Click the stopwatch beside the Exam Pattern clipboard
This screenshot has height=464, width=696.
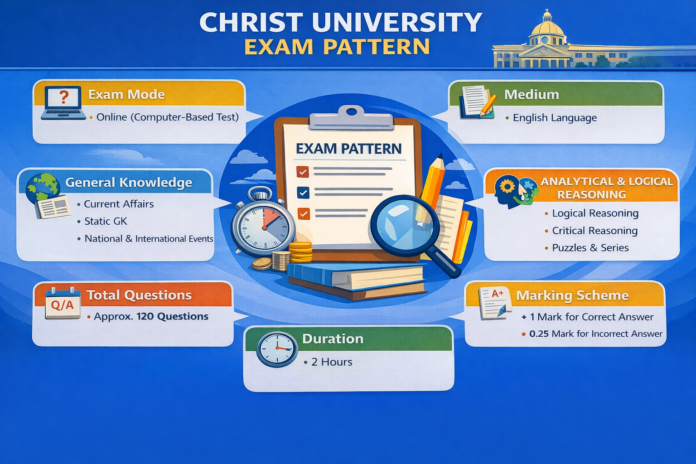click(263, 227)
